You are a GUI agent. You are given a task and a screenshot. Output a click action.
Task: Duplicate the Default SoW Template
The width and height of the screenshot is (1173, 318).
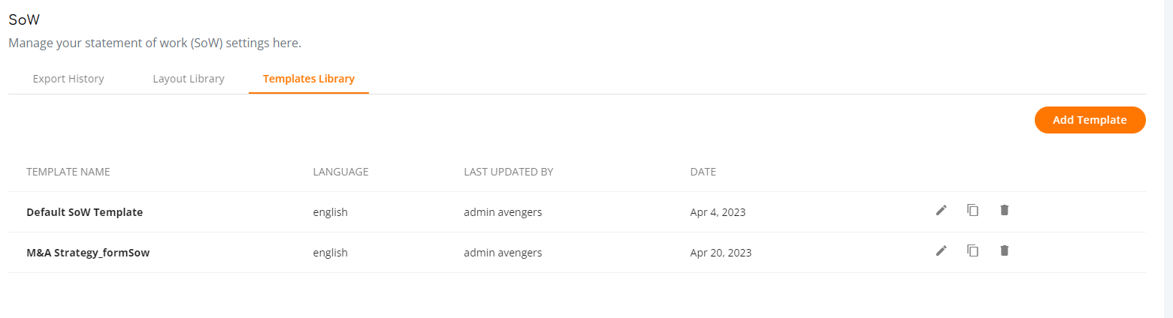972,211
